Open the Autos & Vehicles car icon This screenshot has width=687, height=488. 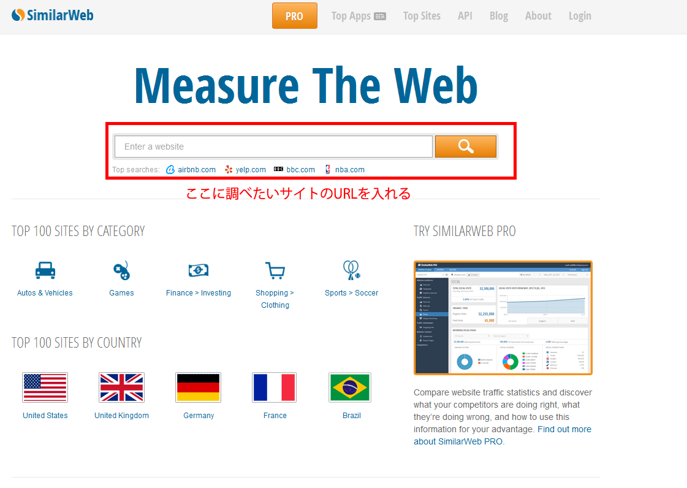click(x=45, y=270)
